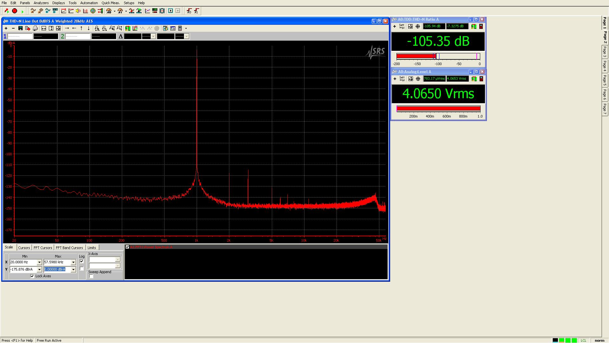Switch to the FFT Band Cursors tab

[x=69, y=248]
